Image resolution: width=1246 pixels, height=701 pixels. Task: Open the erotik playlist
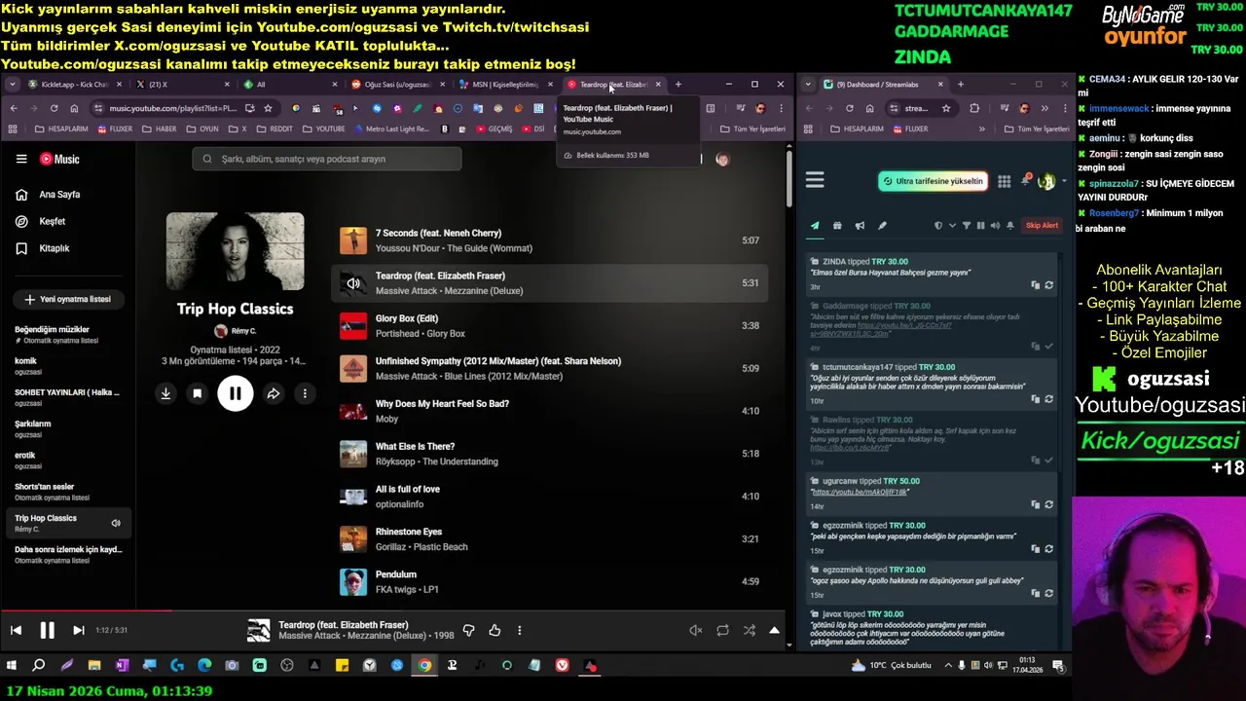[x=68, y=460]
